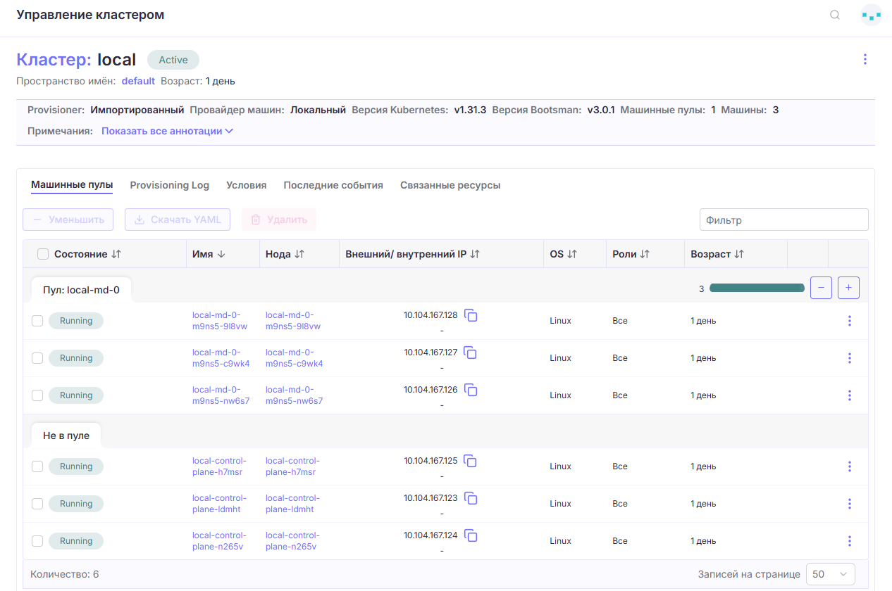Open row menu for local-md-0-m9ns5-c9wk4
Image resolution: width=892 pixels, height=591 pixels.
click(849, 358)
